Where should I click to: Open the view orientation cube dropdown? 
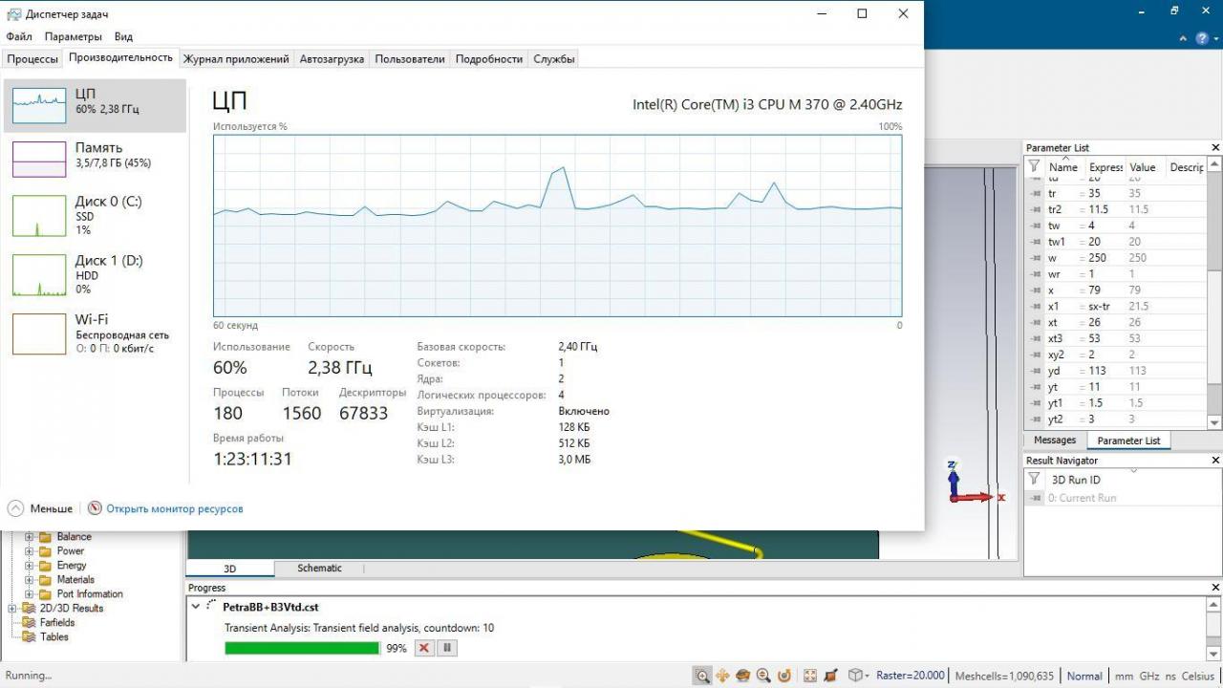tap(860, 676)
